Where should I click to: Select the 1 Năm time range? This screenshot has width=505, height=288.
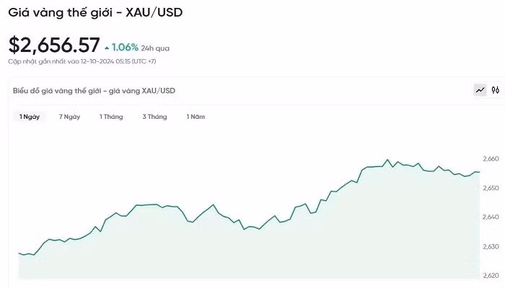196,117
